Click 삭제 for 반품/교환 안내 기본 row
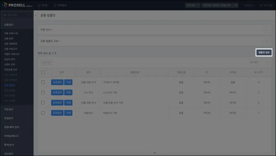The image size is (276, 156). tap(68, 103)
